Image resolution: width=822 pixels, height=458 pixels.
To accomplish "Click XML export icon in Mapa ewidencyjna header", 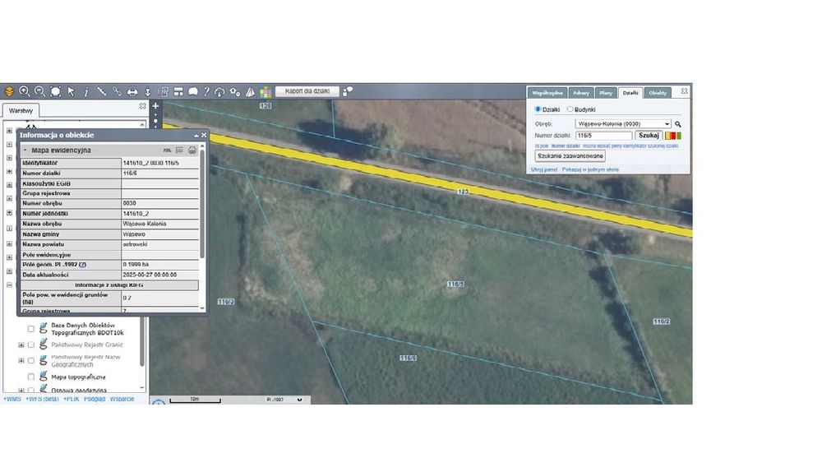I will click(167, 150).
